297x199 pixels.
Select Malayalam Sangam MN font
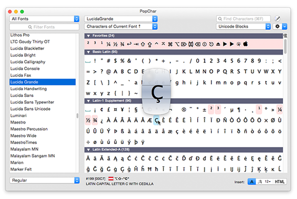43,156
